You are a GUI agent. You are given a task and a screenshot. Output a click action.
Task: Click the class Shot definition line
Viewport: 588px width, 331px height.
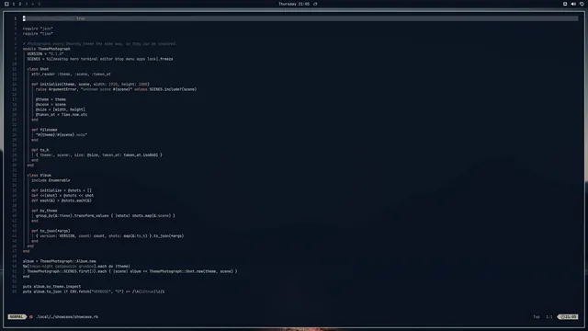point(38,69)
